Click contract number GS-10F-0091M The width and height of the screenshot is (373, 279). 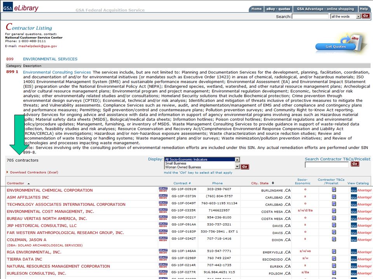tap(184, 189)
